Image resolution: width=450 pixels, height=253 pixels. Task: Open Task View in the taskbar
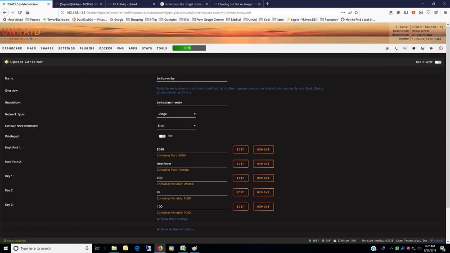tap(97, 248)
